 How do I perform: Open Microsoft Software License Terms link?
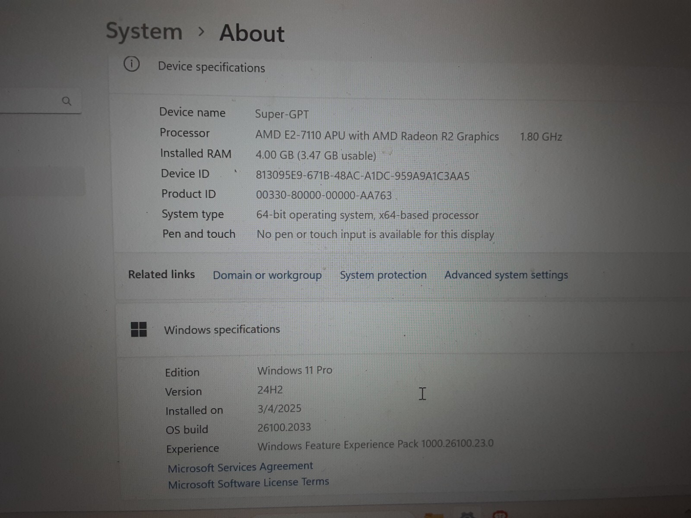[248, 483]
